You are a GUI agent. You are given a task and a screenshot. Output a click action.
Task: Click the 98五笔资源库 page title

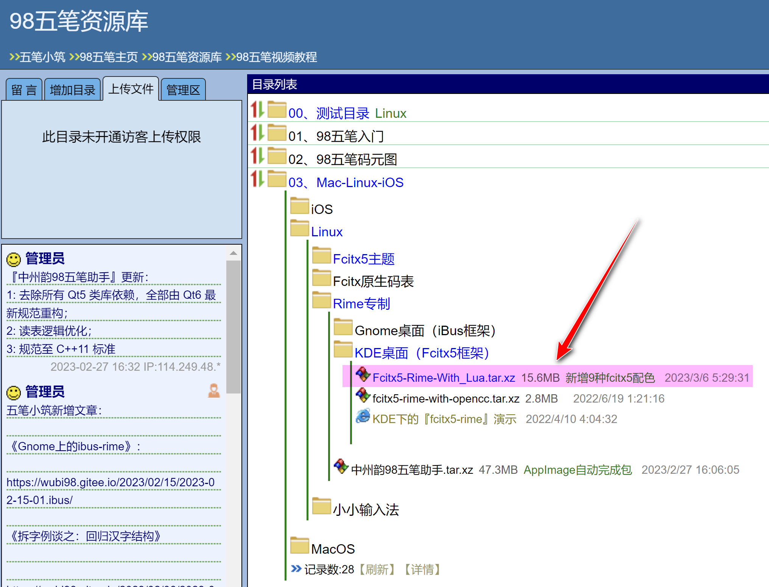click(x=79, y=21)
